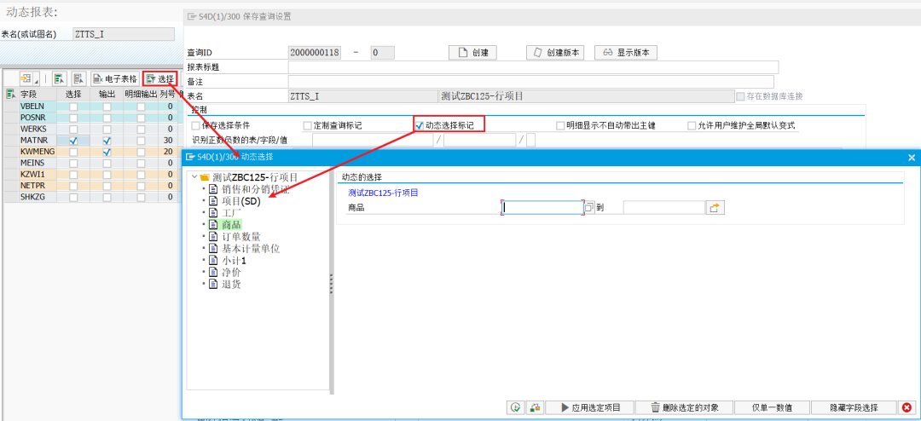Click the KZWI1 field cell
921x421 pixels.
coord(37,175)
